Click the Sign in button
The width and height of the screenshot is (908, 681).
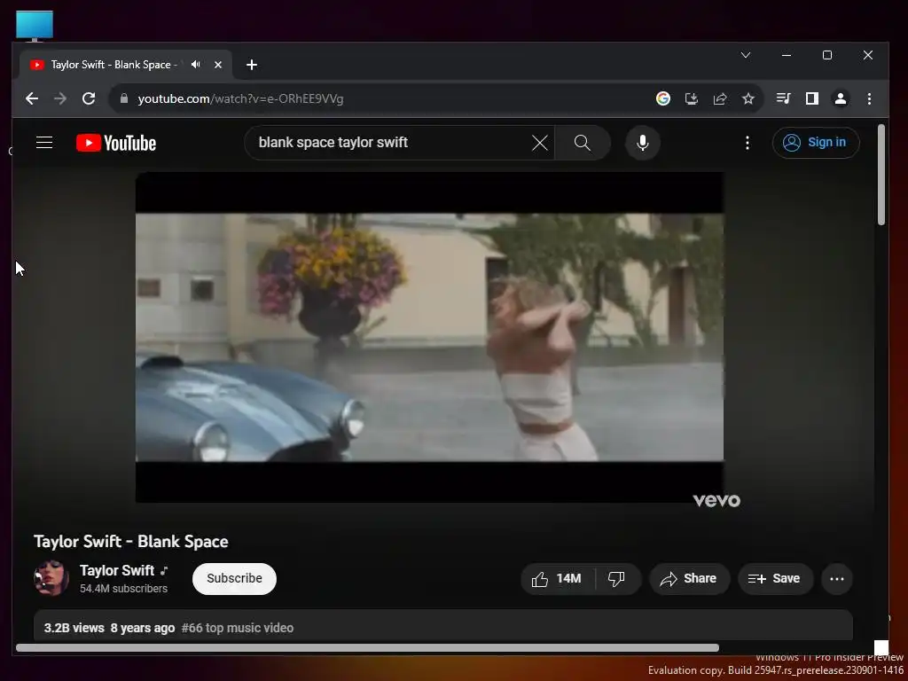(816, 143)
